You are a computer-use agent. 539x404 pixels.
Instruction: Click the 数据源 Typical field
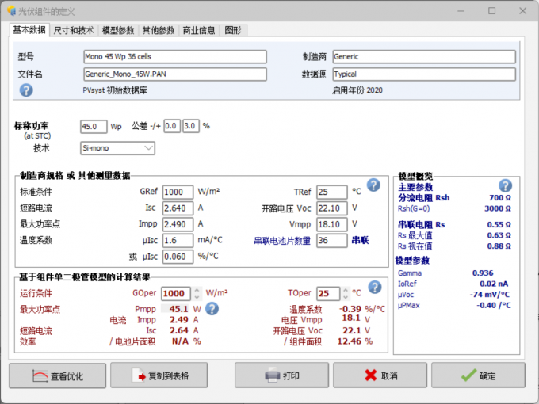pos(424,74)
